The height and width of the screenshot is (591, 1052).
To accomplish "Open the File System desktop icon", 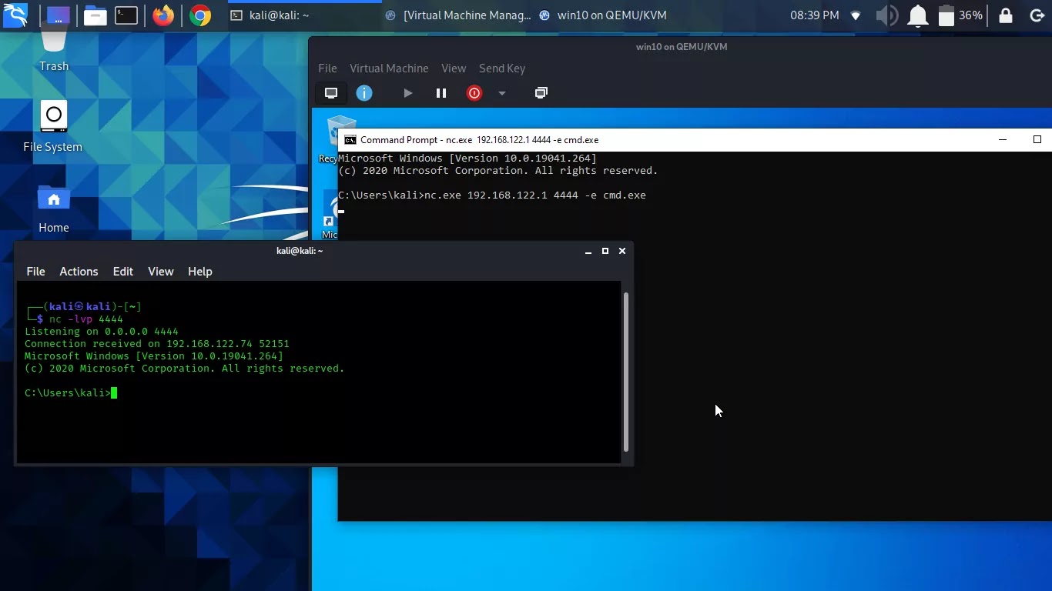I will pos(53,126).
